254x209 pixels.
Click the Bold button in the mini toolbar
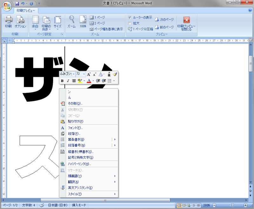(x=62, y=81)
